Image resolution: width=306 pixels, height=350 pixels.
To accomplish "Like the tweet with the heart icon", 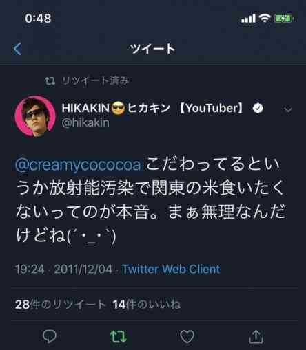I will coord(187,336).
